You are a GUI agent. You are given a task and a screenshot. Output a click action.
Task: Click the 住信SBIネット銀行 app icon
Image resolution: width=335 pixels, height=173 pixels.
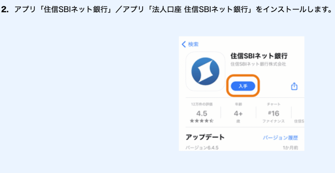[x=205, y=71]
